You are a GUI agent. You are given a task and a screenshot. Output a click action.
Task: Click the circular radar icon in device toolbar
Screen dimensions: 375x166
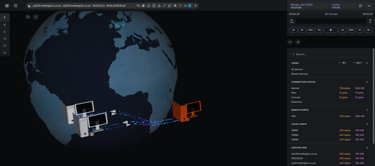pos(143,5)
